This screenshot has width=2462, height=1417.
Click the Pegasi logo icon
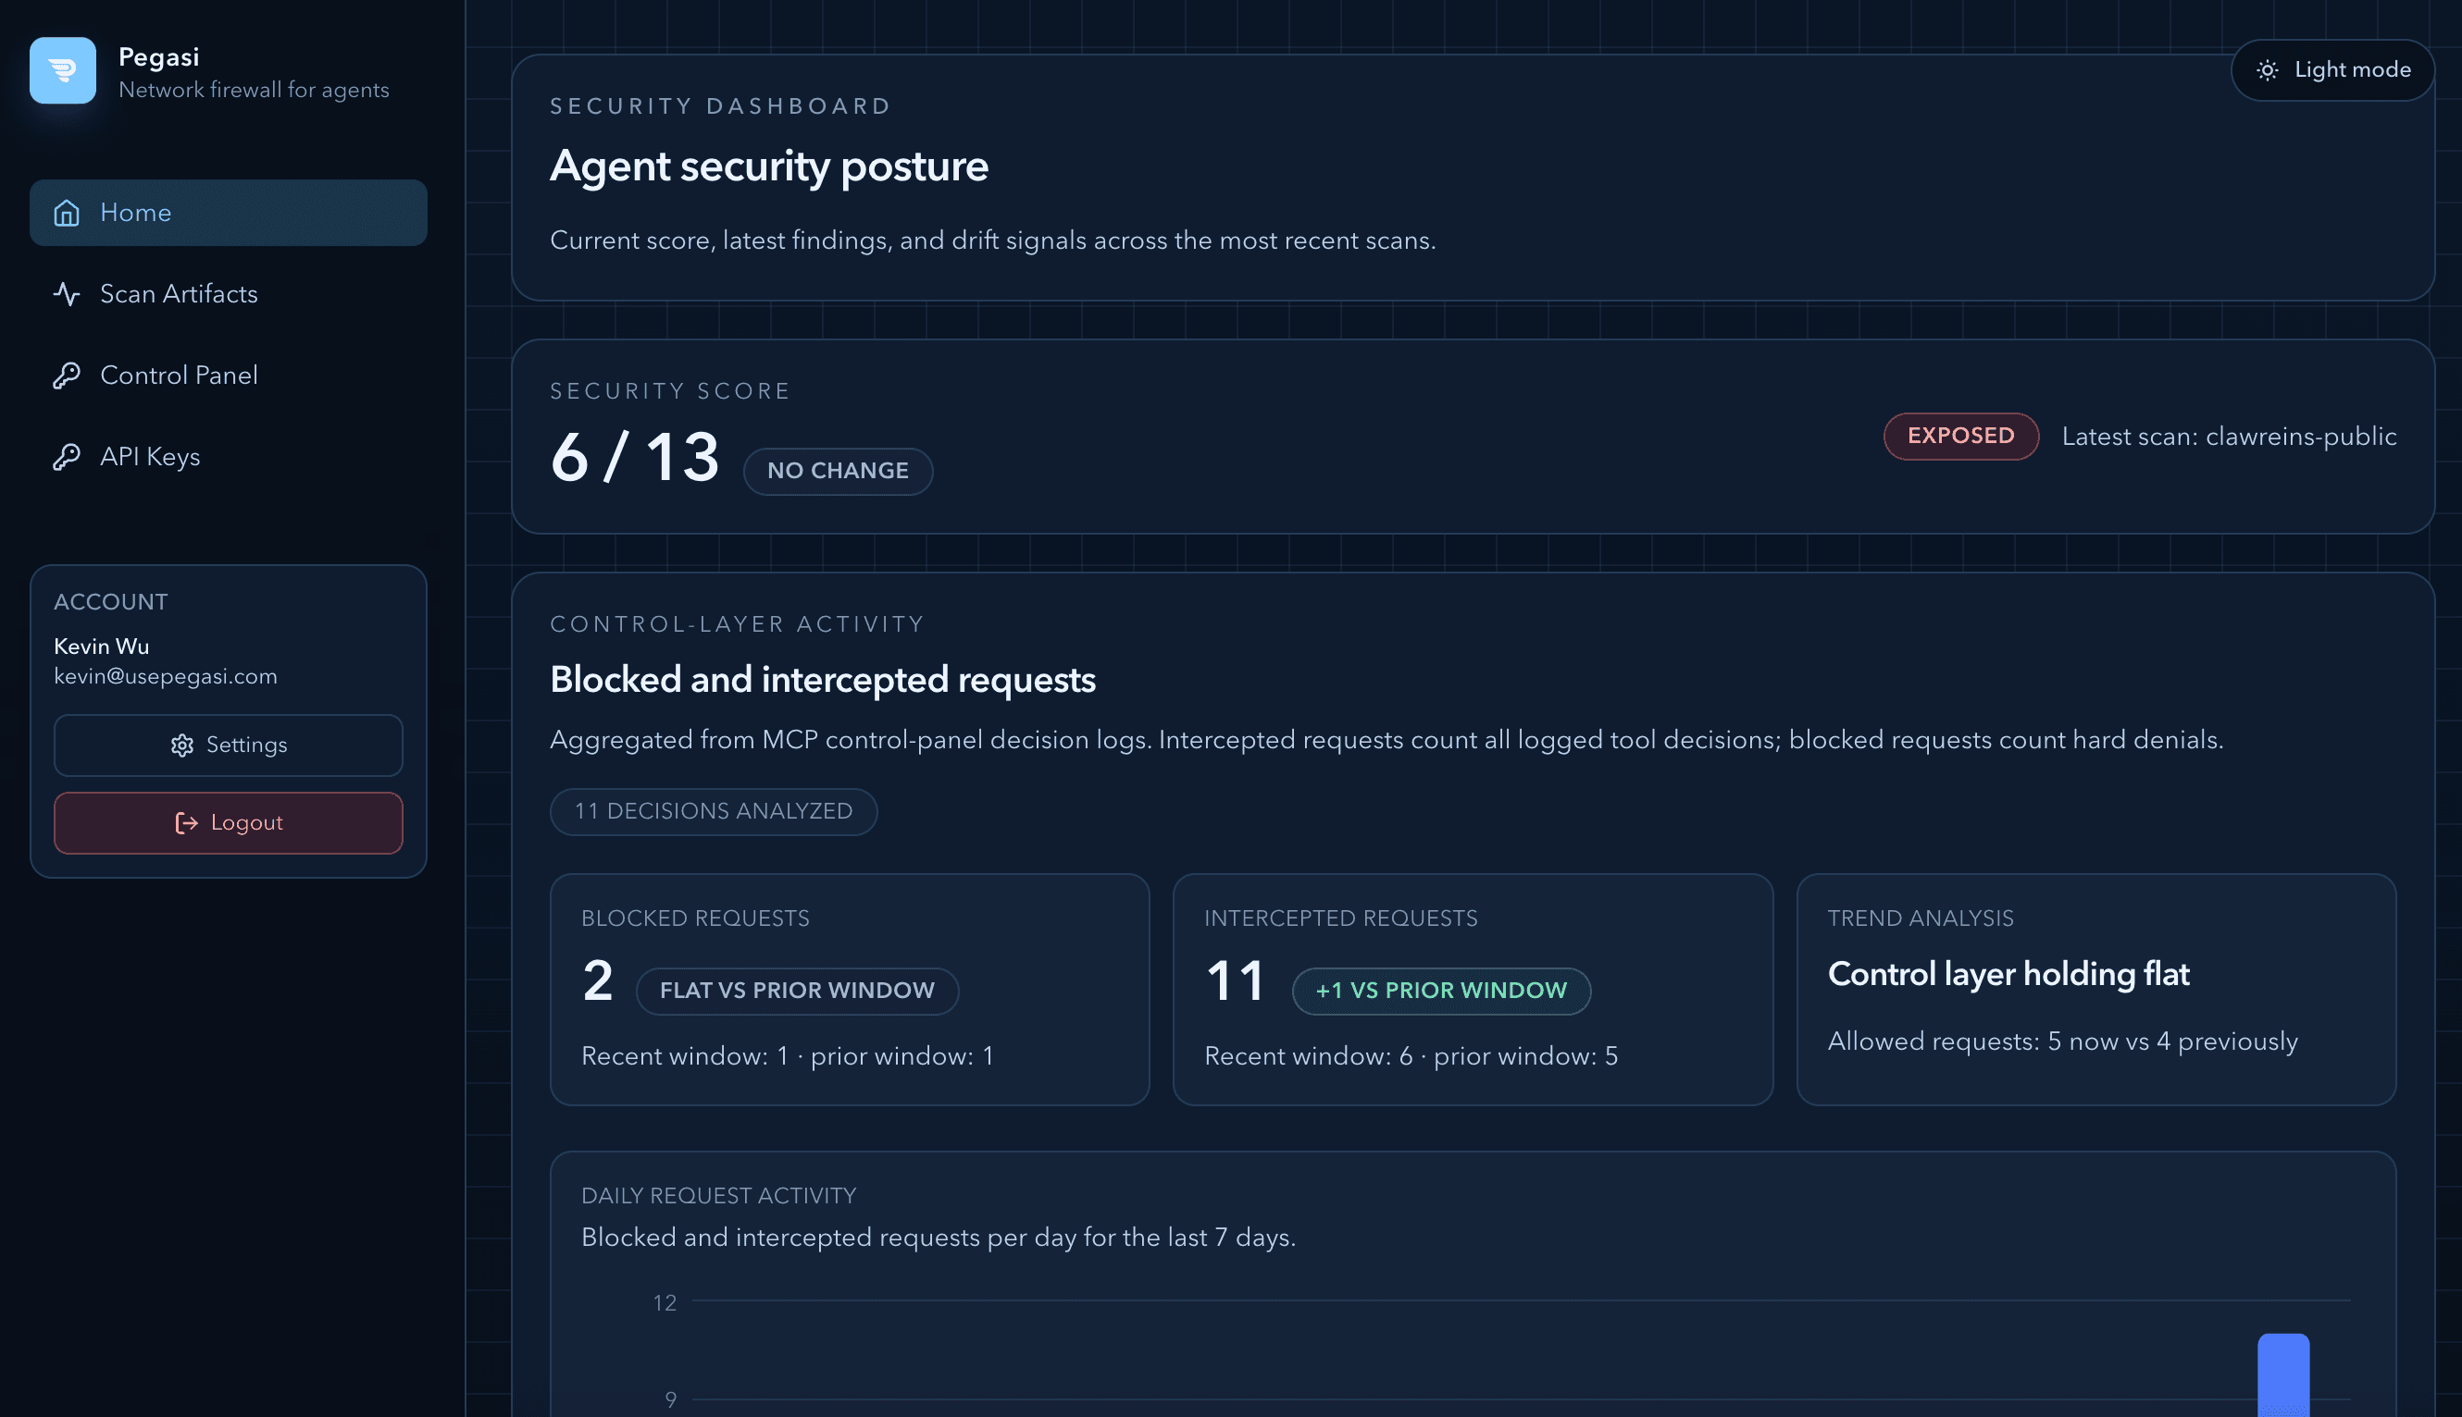[61, 70]
